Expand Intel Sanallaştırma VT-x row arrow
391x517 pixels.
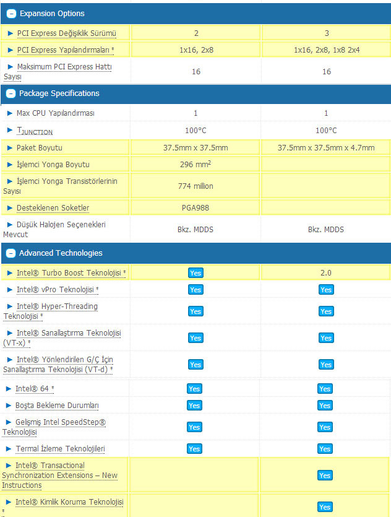tap(10, 333)
